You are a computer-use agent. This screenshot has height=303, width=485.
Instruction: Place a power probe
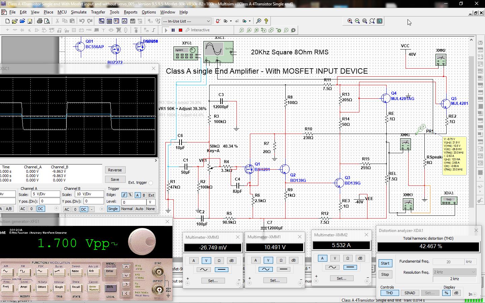[x=256, y=30]
